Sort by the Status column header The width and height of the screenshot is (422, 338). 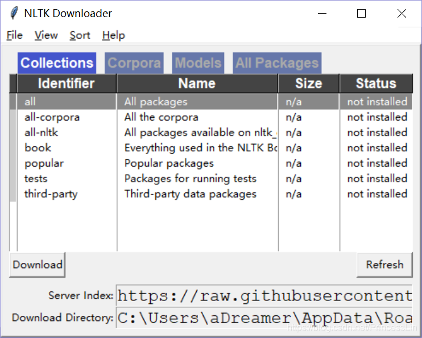[376, 84]
